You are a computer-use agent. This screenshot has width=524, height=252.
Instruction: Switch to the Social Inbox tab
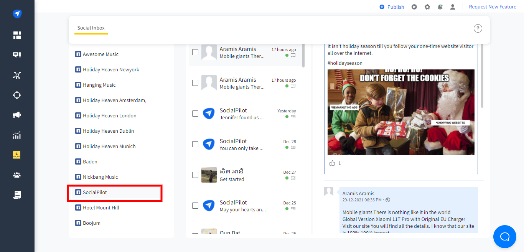(91, 28)
